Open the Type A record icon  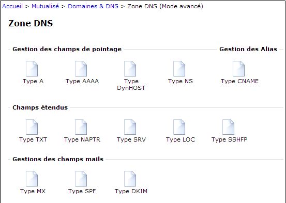click(x=32, y=69)
